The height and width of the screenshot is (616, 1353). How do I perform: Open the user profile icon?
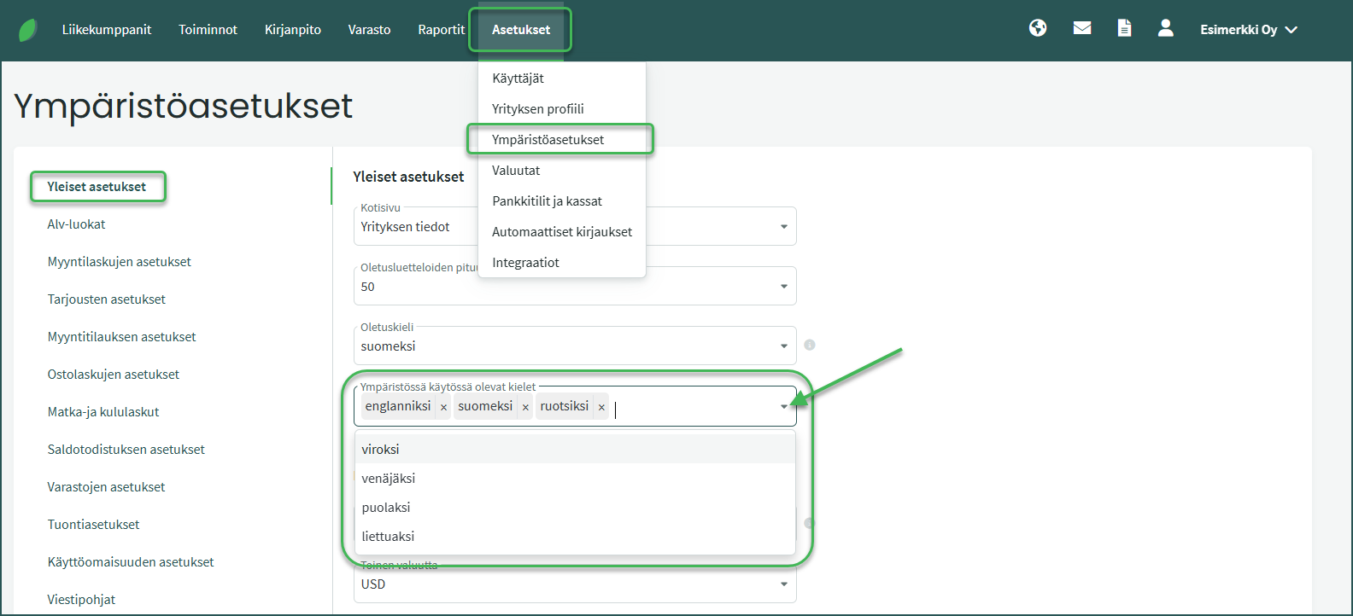click(1165, 28)
